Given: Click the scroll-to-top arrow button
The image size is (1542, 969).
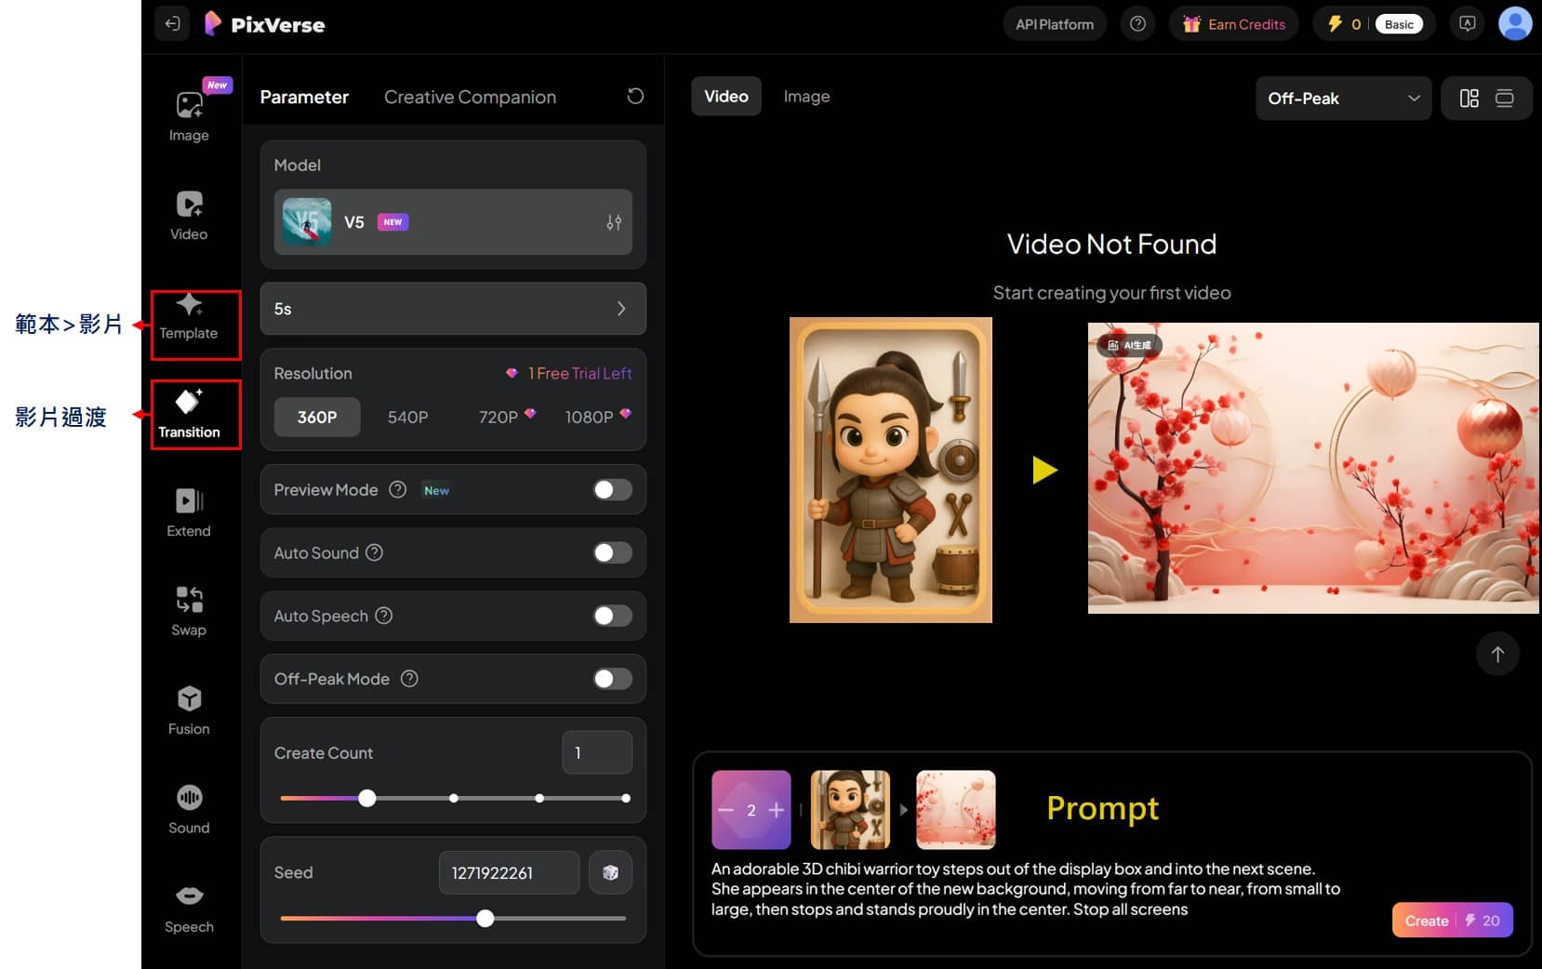Looking at the screenshot, I should tap(1497, 654).
